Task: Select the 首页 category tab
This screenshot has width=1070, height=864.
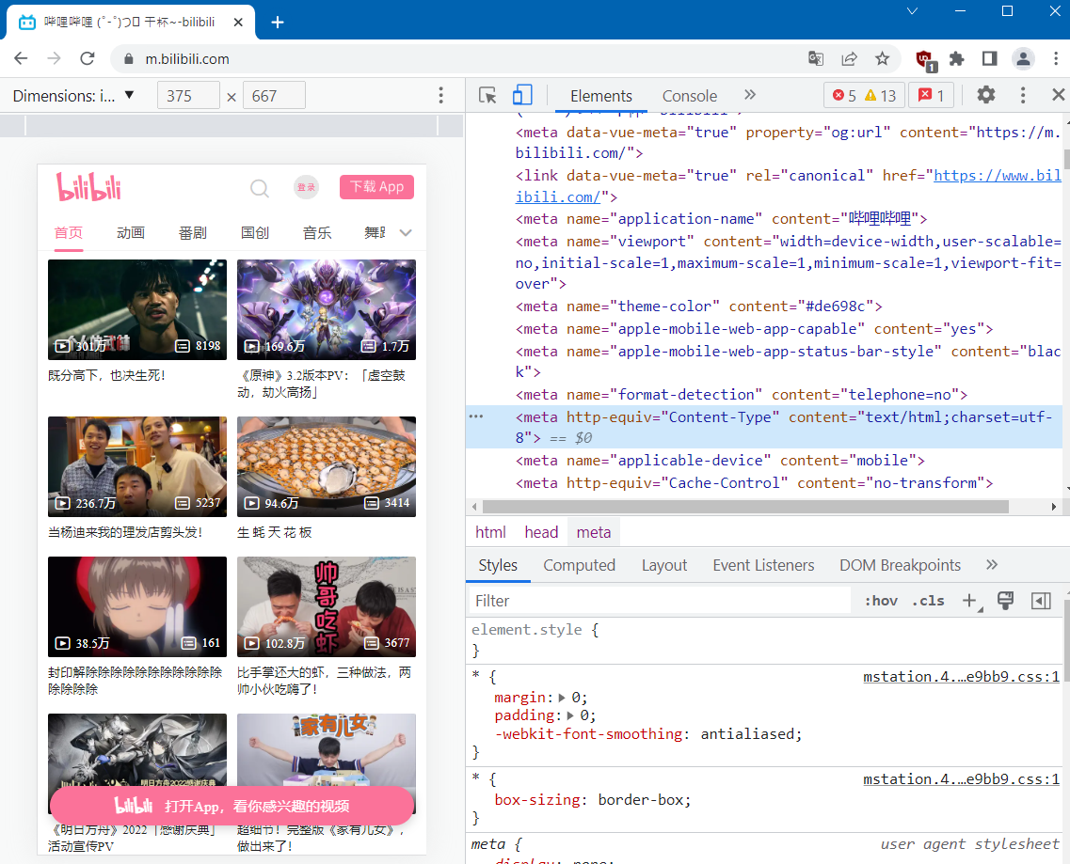Action: coord(69,233)
